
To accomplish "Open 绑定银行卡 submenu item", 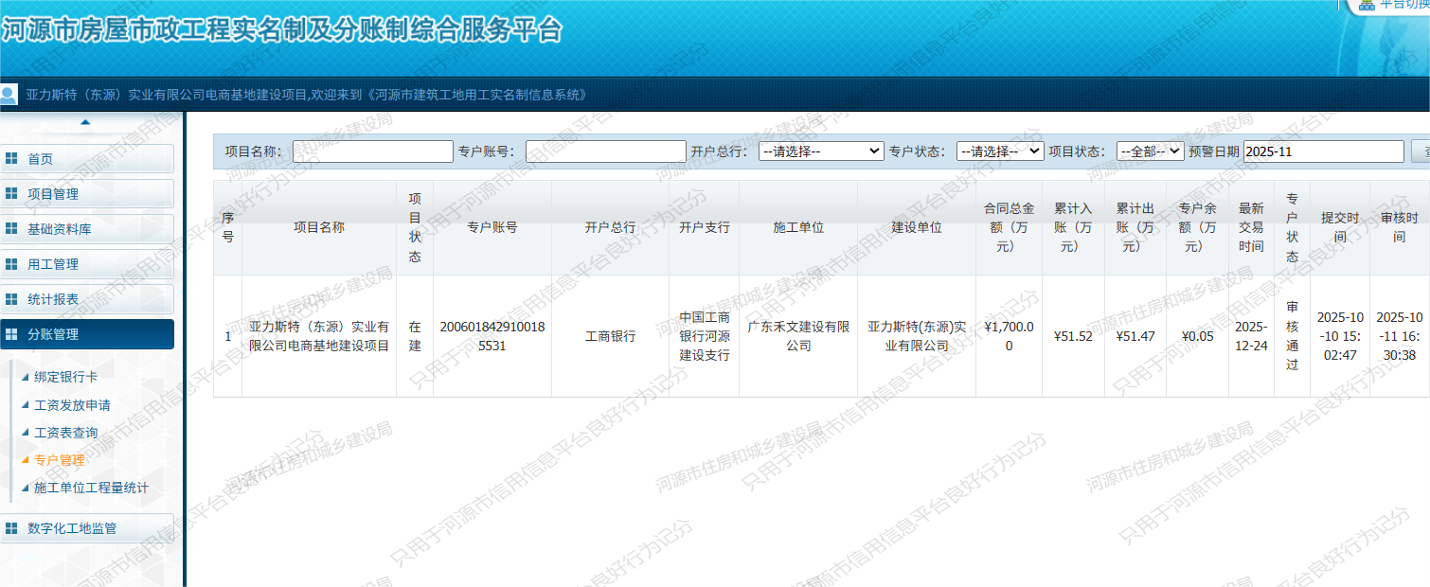I will pos(65,377).
